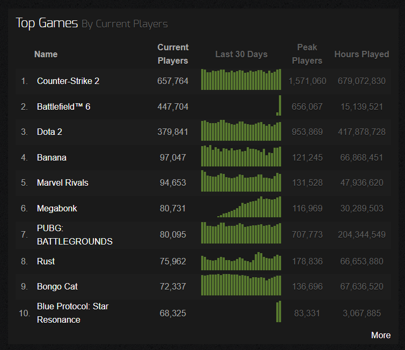The width and height of the screenshot is (405, 350).
Task: Click hours played value 30,289,503
Action: point(362,208)
